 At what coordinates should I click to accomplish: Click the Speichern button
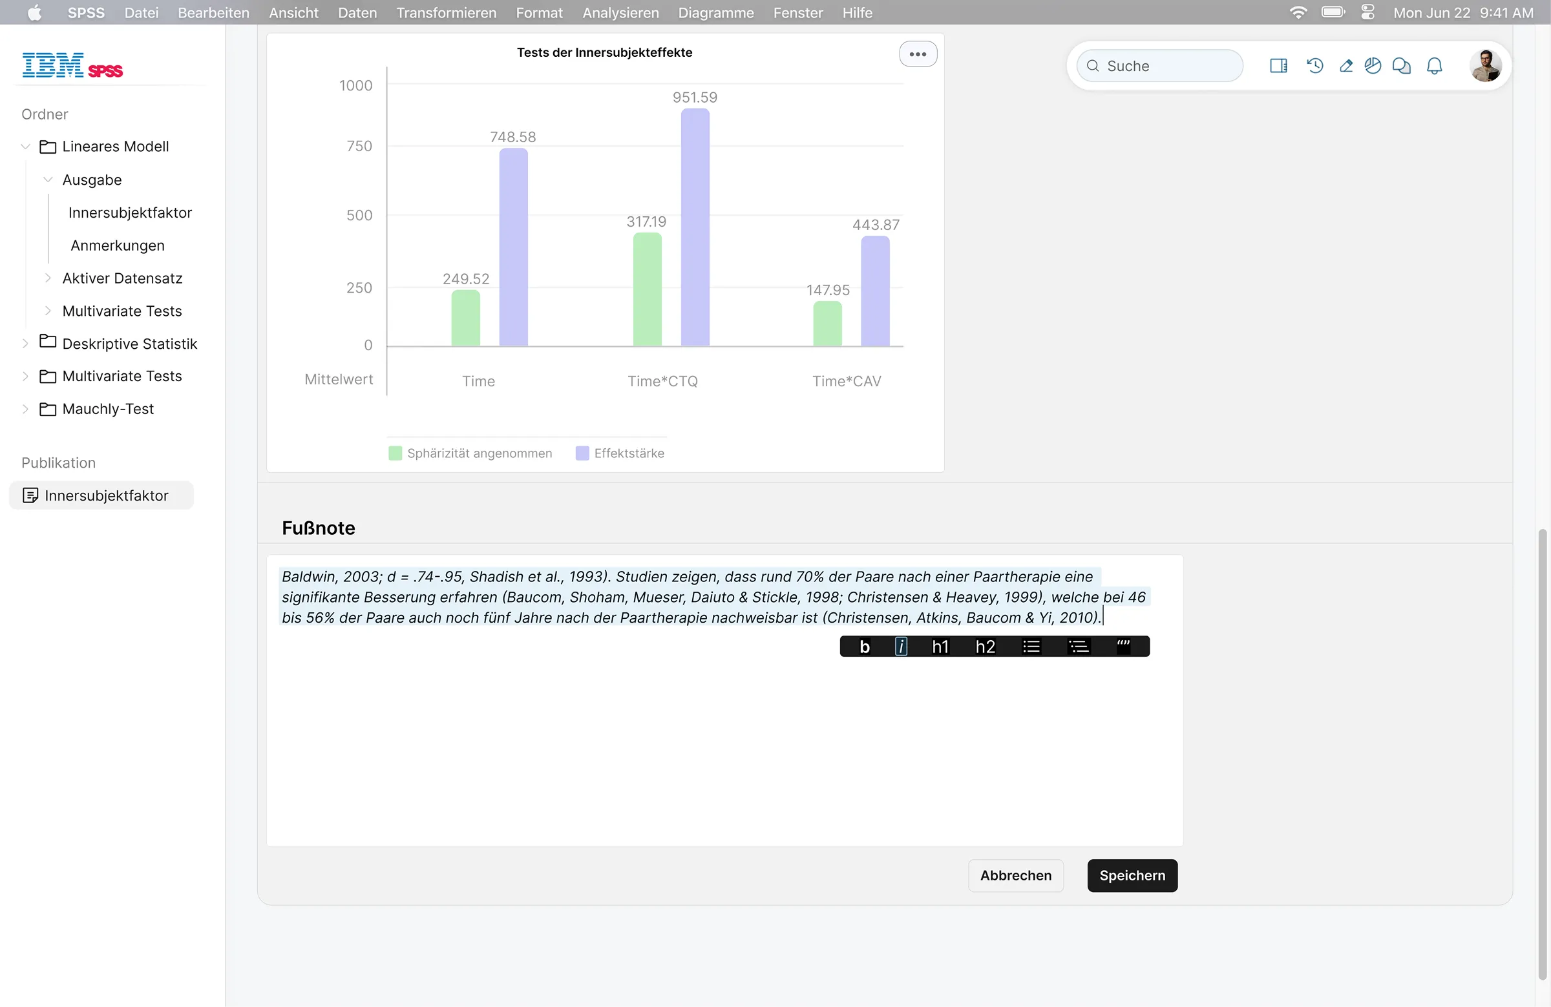click(x=1132, y=875)
